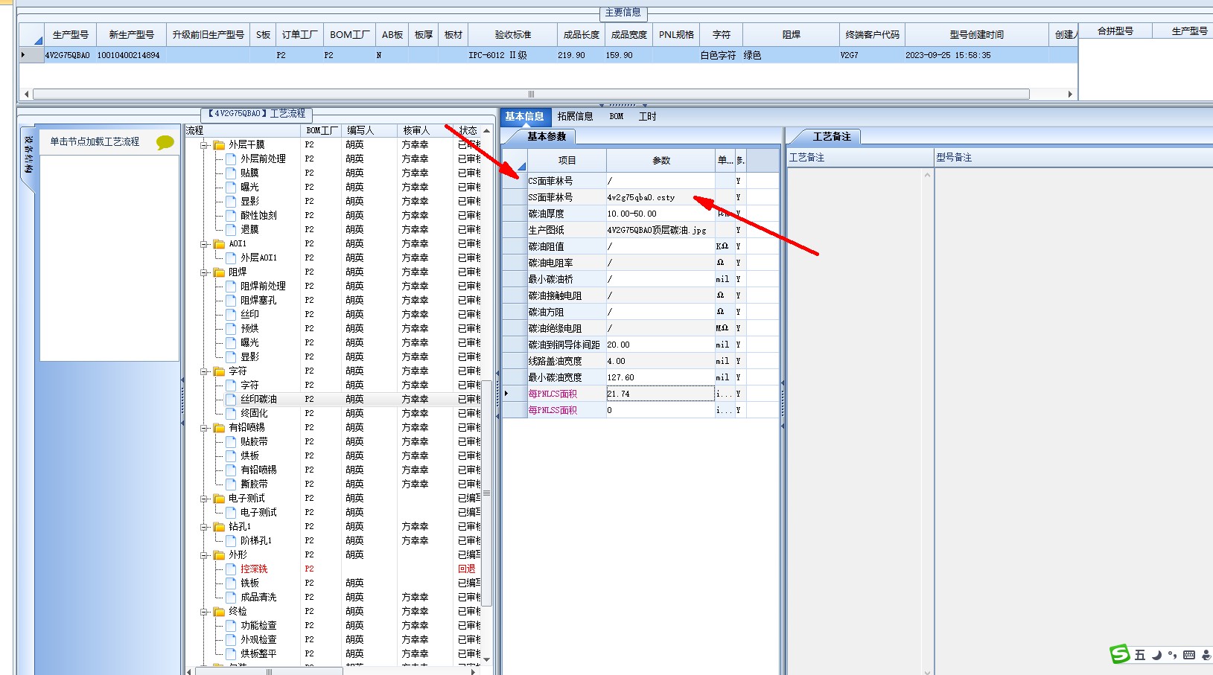1213x675 pixels.
Task: Click the 终检 folder icon
Action: 220,612
